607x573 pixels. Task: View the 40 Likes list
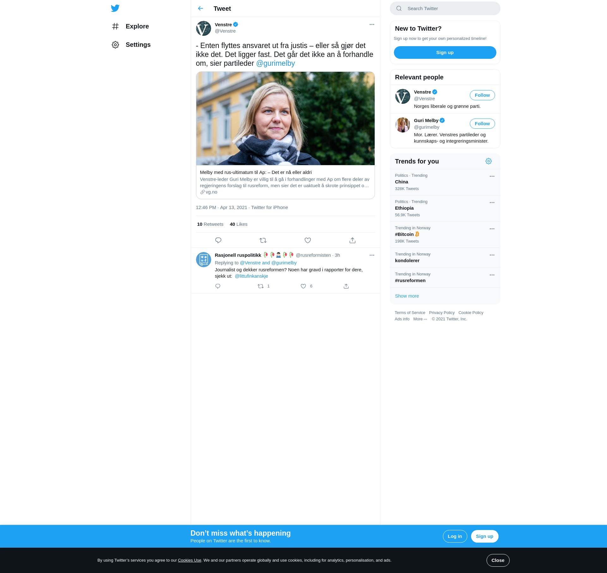click(x=239, y=224)
